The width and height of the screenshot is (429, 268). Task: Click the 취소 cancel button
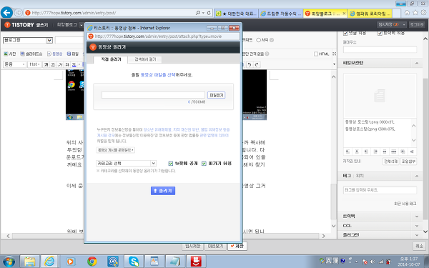tap(419, 246)
